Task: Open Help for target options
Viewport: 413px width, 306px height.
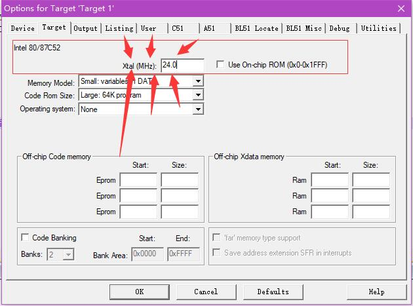Action: [377, 292]
